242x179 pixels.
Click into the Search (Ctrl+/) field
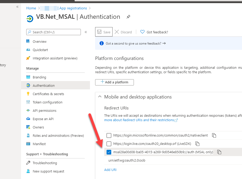[x=53, y=32]
